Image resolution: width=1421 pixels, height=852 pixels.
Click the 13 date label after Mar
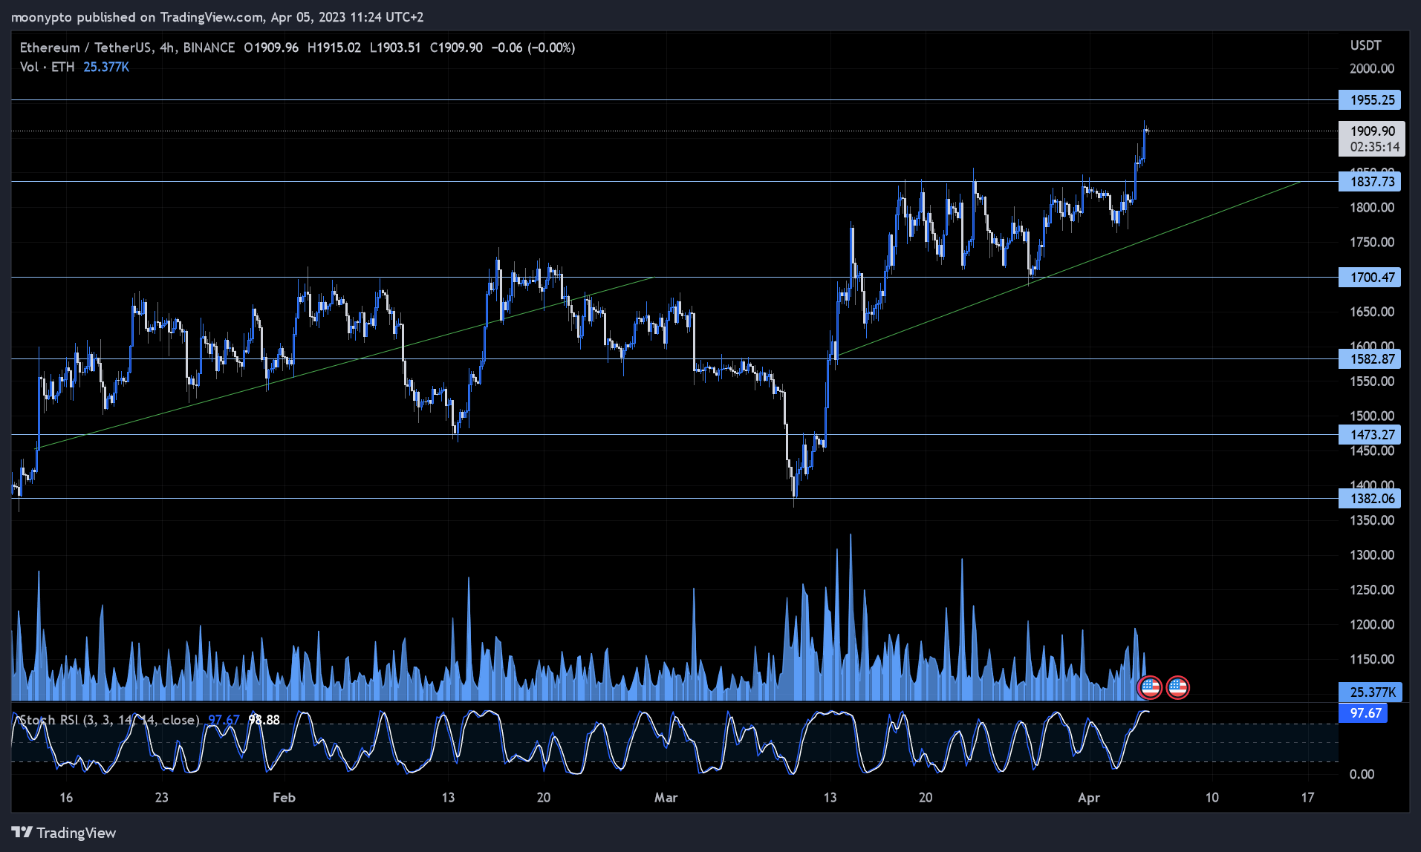tap(830, 797)
